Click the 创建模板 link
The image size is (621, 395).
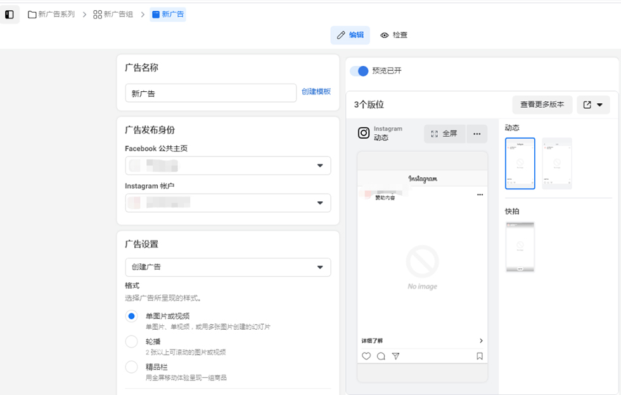(x=316, y=92)
